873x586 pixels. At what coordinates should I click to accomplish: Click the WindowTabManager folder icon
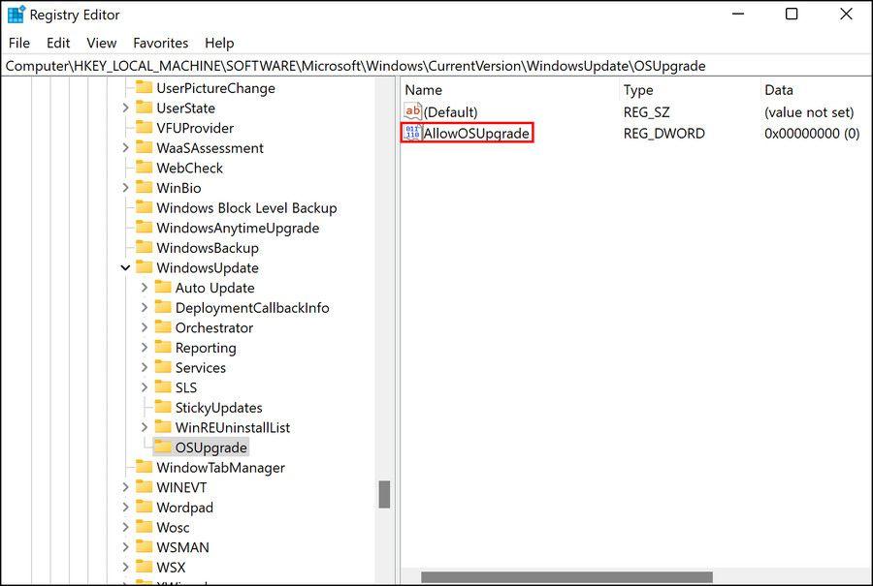click(x=144, y=467)
